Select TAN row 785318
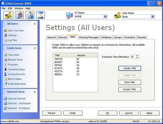Viewport: 163px width, 124px height. (75, 59)
